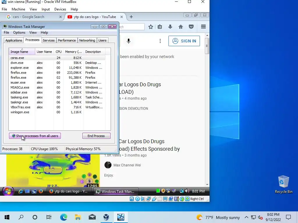This screenshot has height=223, width=298.
Task: Open File Explorer on Windows taskbar
Action: (x=78, y=217)
